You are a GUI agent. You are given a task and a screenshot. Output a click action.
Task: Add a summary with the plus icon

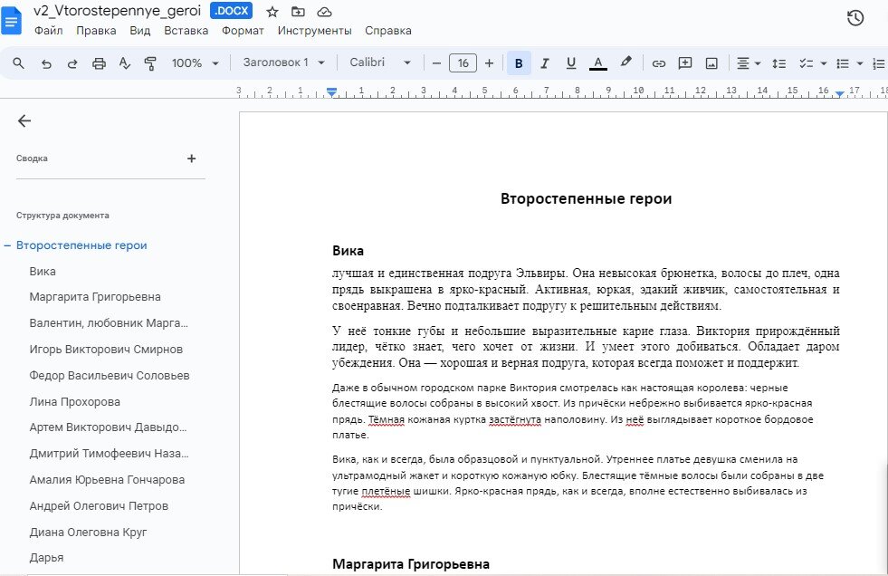pos(191,158)
